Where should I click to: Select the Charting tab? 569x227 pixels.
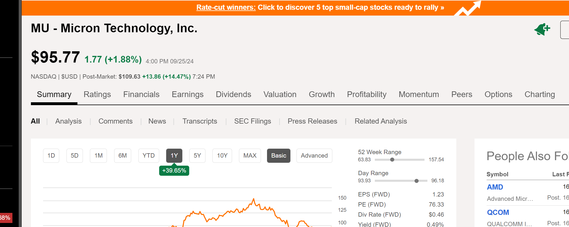pyautogui.click(x=540, y=94)
